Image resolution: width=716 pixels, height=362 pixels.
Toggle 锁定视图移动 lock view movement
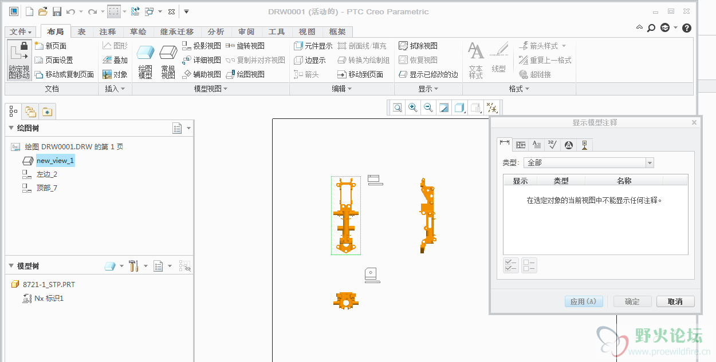(19, 60)
